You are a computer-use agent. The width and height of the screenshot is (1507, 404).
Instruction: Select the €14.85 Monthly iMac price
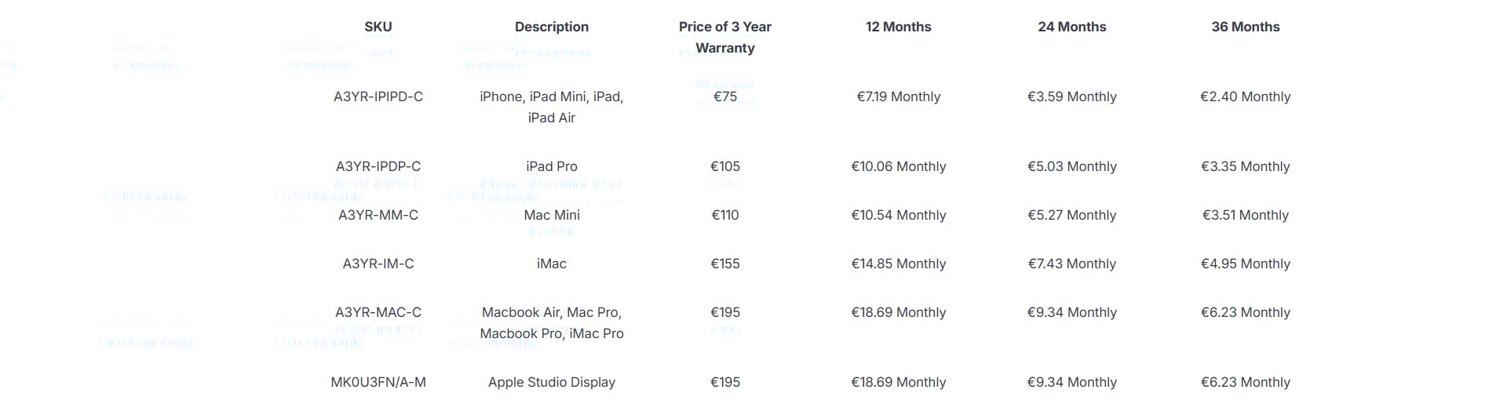898,264
